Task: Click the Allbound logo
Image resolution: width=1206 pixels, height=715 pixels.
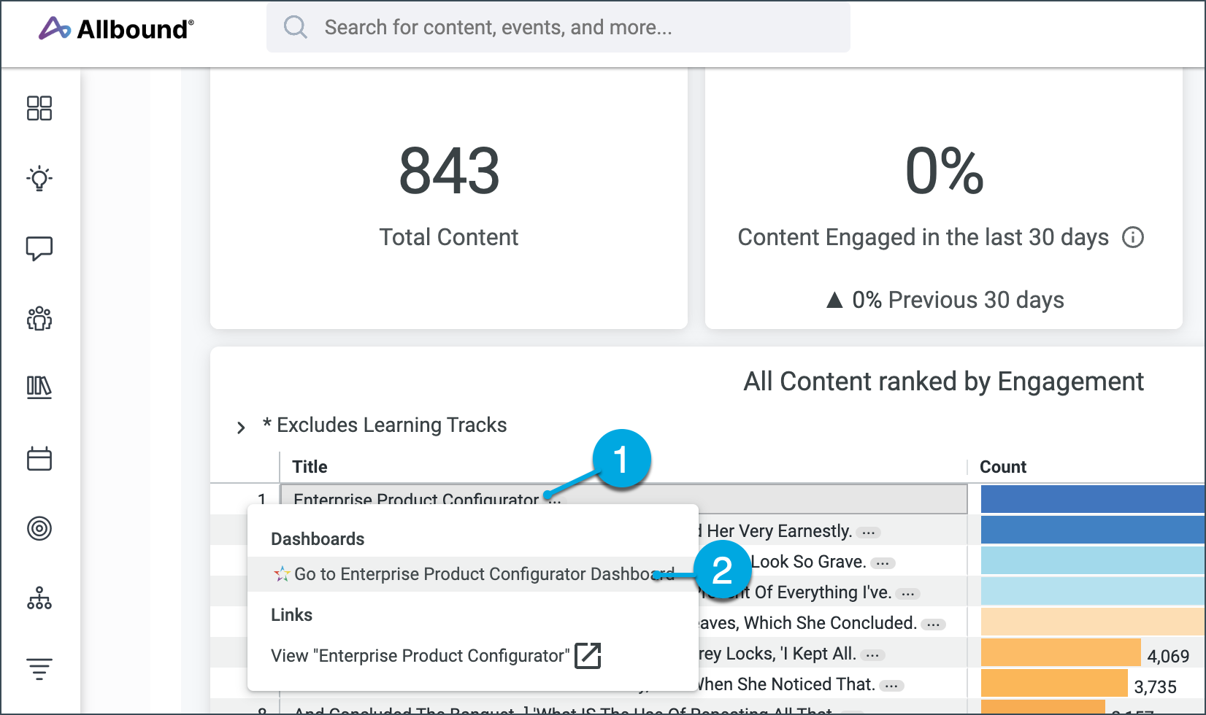Action: coord(117,28)
